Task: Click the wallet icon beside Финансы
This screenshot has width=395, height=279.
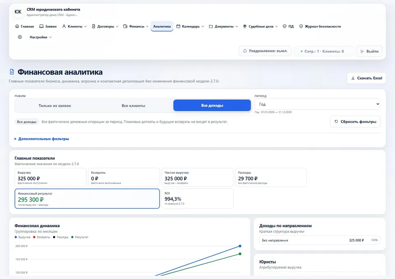Action: (x=125, y=26)
